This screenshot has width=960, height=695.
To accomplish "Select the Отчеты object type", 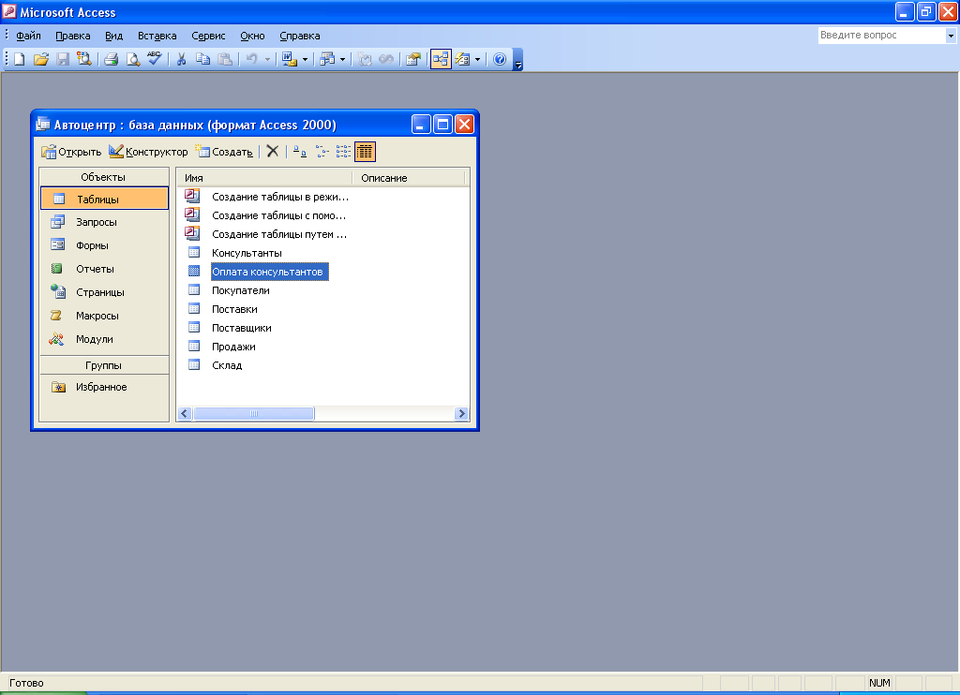I will (x=104, y=269).
